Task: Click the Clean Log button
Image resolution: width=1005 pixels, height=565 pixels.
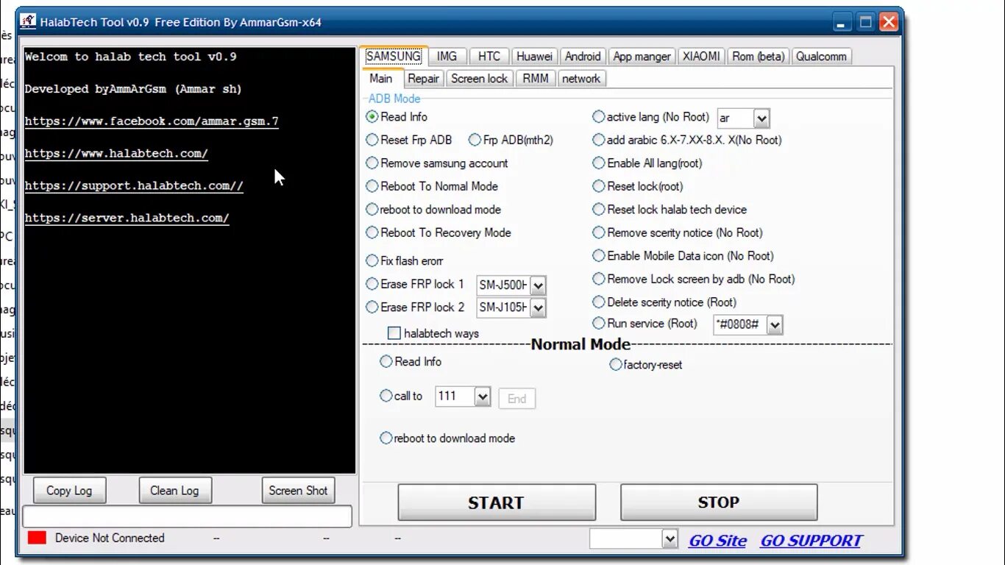Action: point(175,491)
